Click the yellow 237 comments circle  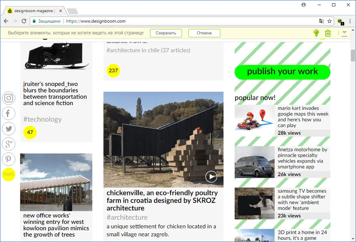(113, 71)
